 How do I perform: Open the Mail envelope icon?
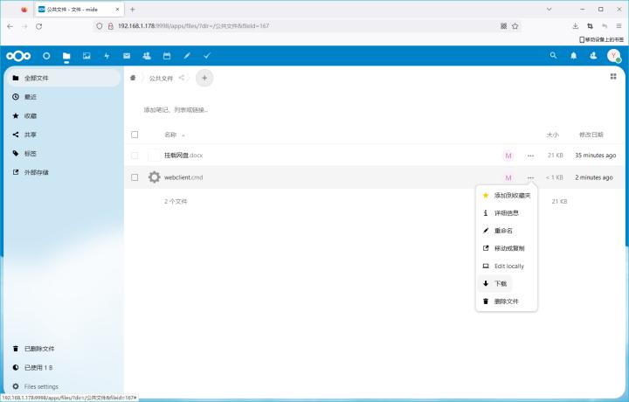[x=127, y=56]
